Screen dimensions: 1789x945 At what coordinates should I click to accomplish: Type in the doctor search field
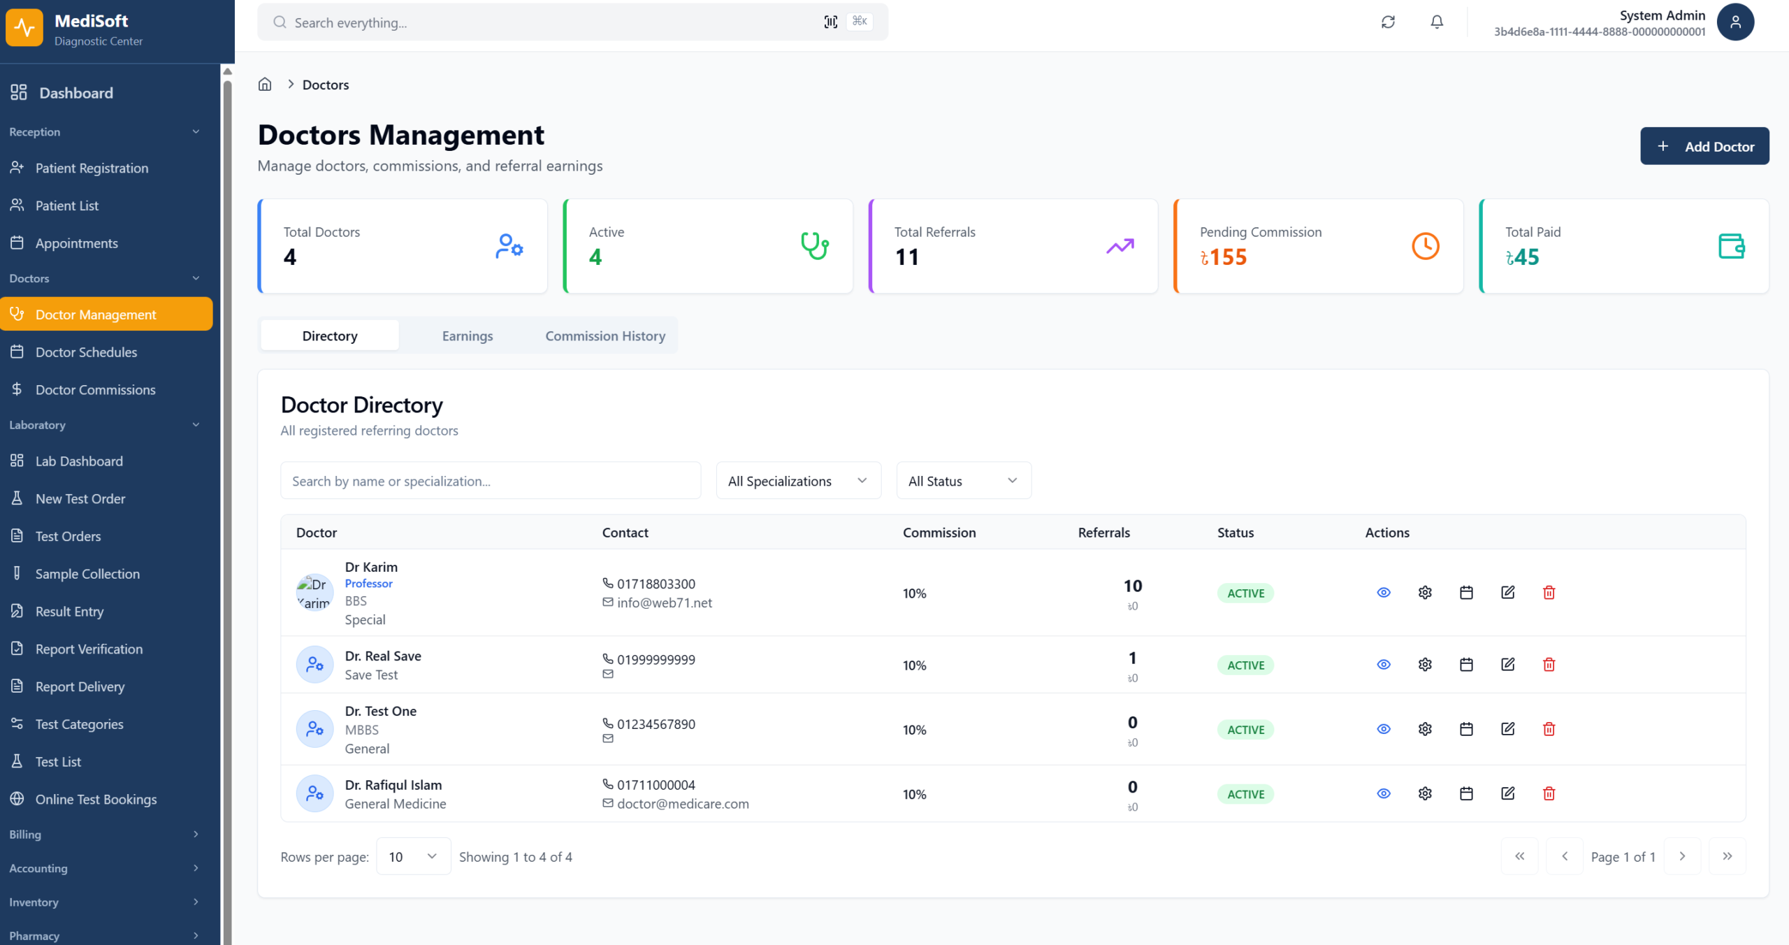pos(490,480)
